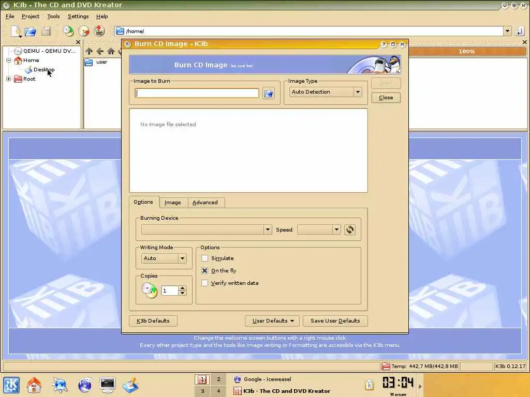Switch to Google - Iceweasel taskbar entry
This screenshot has width=530, height=397.
263,379
